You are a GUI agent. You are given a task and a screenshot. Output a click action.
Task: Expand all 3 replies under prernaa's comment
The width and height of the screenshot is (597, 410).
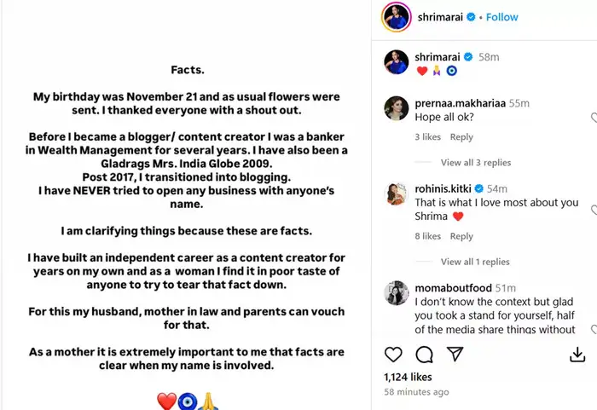(x=476, y=163)
